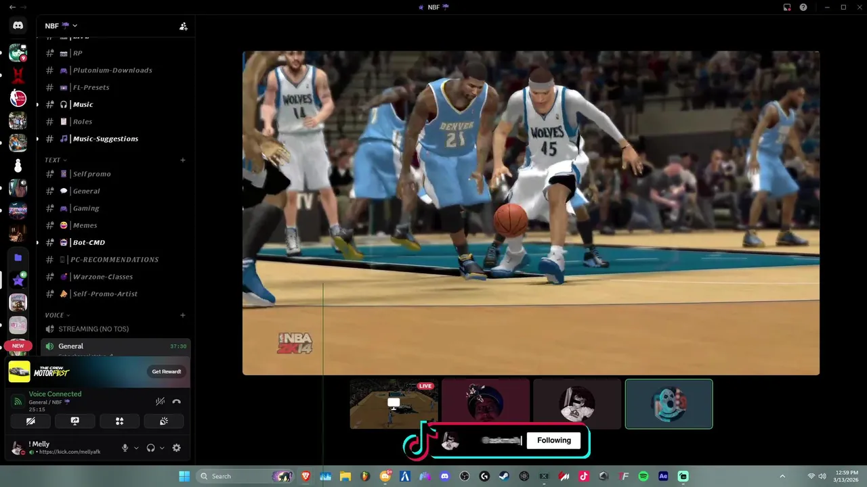This screenshot has height=487, width=867.
Task: Select the General voice channel
Action: pyautogui.click(x=115, y=346)
